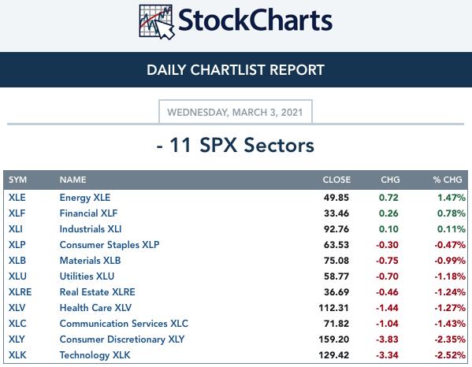Open Consumer Discretionary XLY link
The image size is (472, 367).
(x=122, y=339)
